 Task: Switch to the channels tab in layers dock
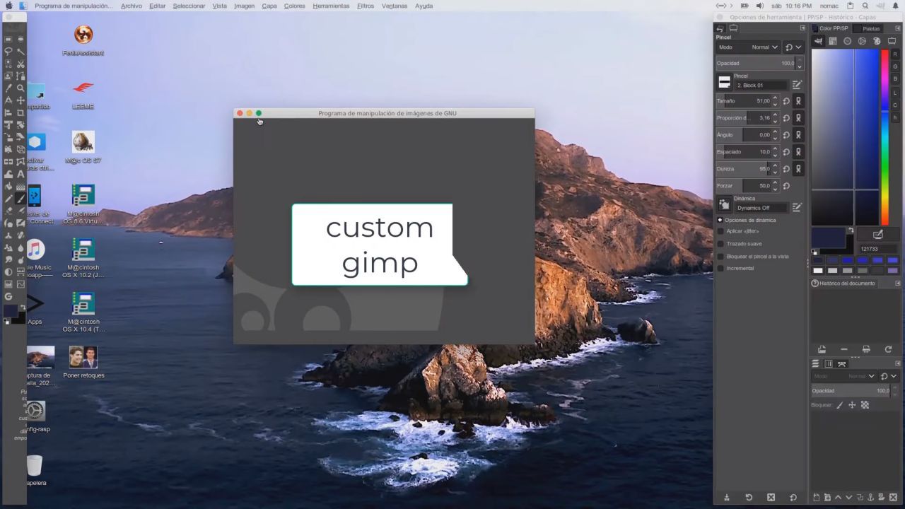click(829, 363)
